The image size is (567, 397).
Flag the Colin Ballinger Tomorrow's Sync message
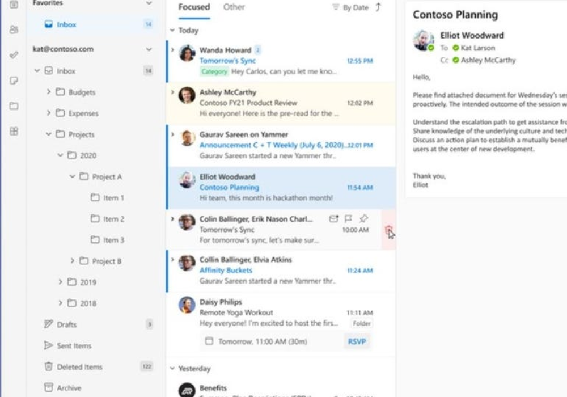click(x=348, y=218)
